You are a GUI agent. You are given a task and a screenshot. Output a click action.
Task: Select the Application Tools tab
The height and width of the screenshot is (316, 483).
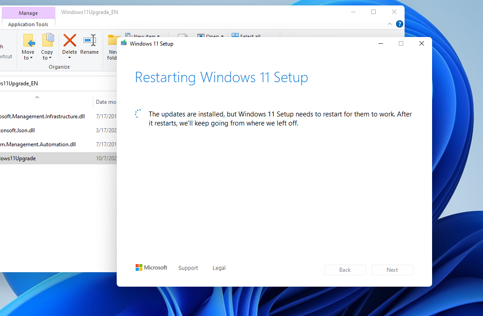pyautogui.click(x=28, y=24)
